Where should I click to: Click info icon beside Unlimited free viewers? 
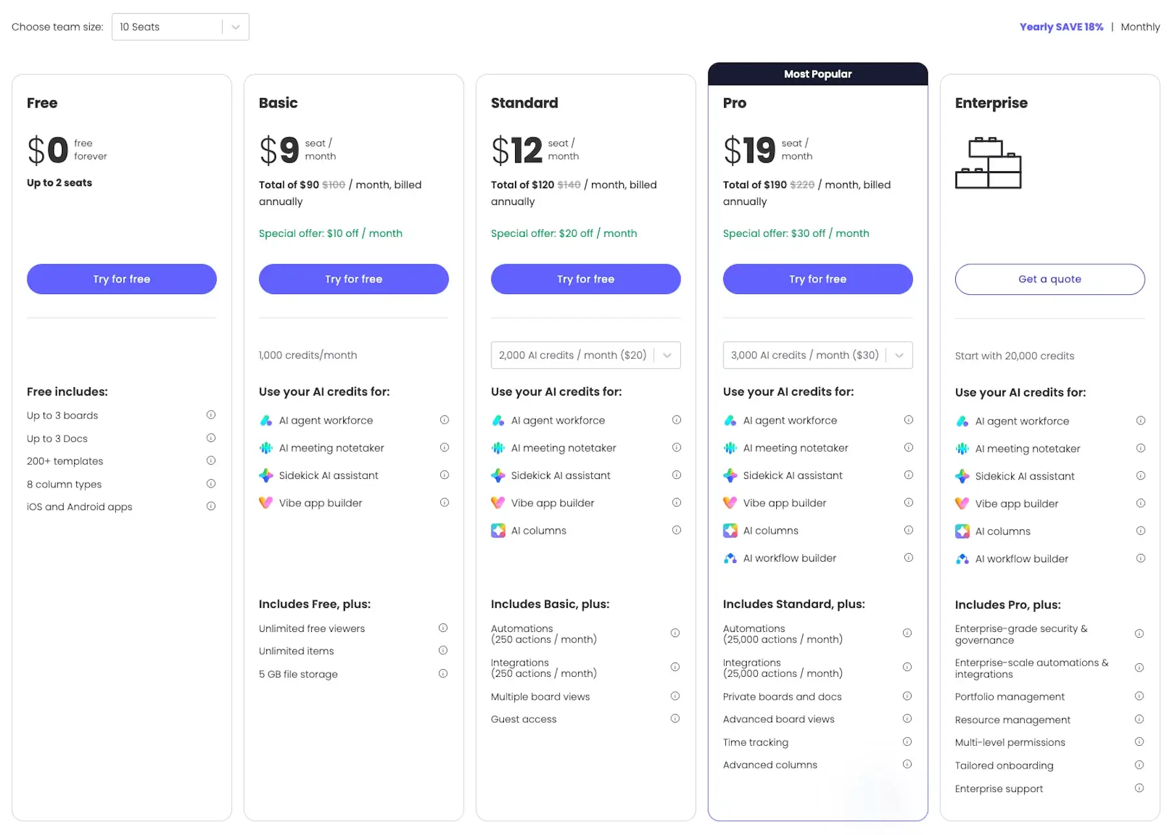pos(443,628)
